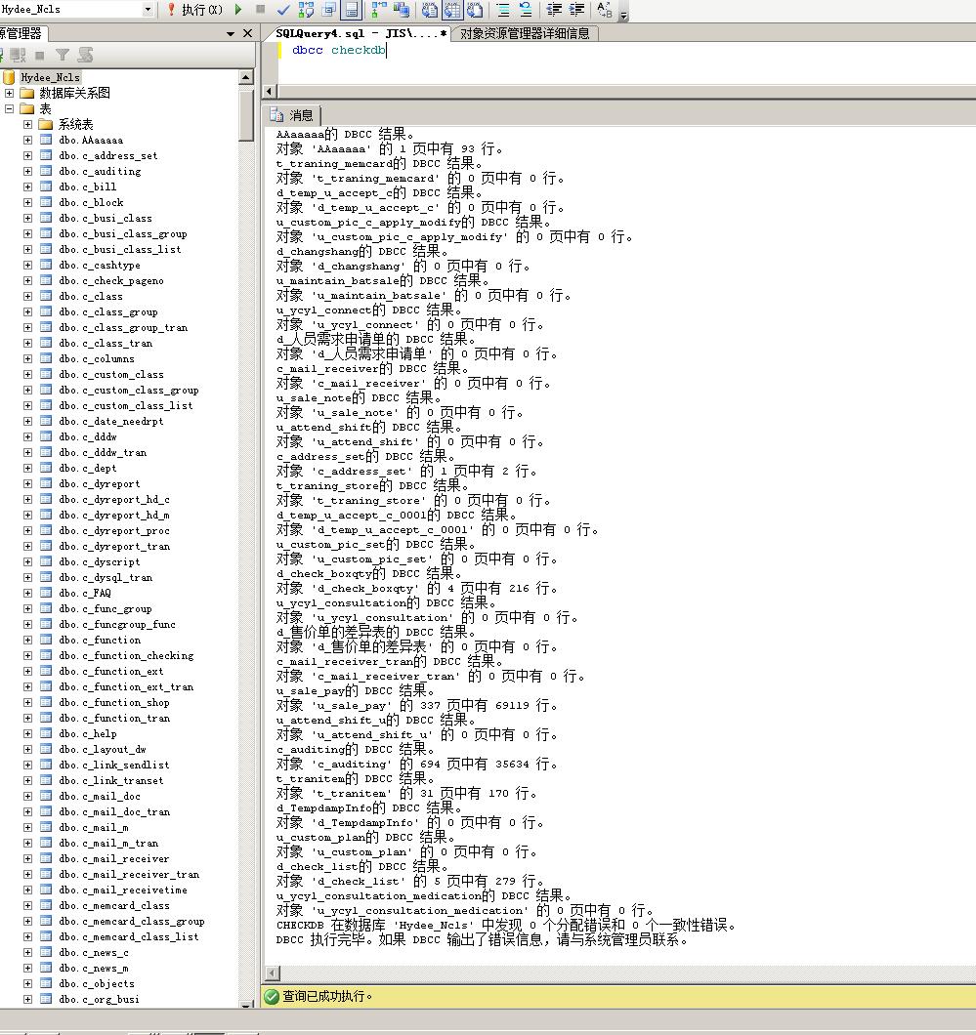Select the Hydee_Ncls database node
This screenshot has height=1035, width=976.
(x=50, y=77)
